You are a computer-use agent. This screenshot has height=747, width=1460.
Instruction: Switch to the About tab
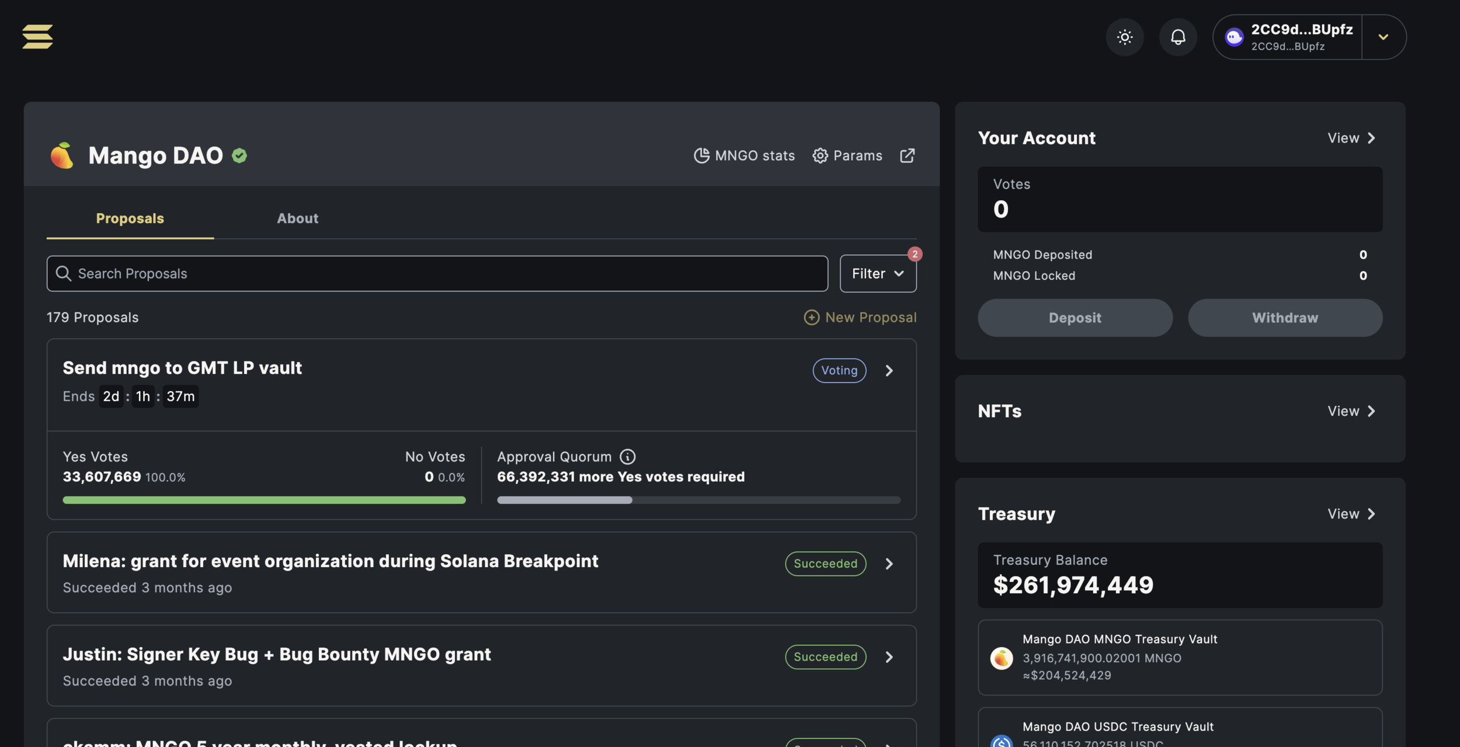point(297,218)
